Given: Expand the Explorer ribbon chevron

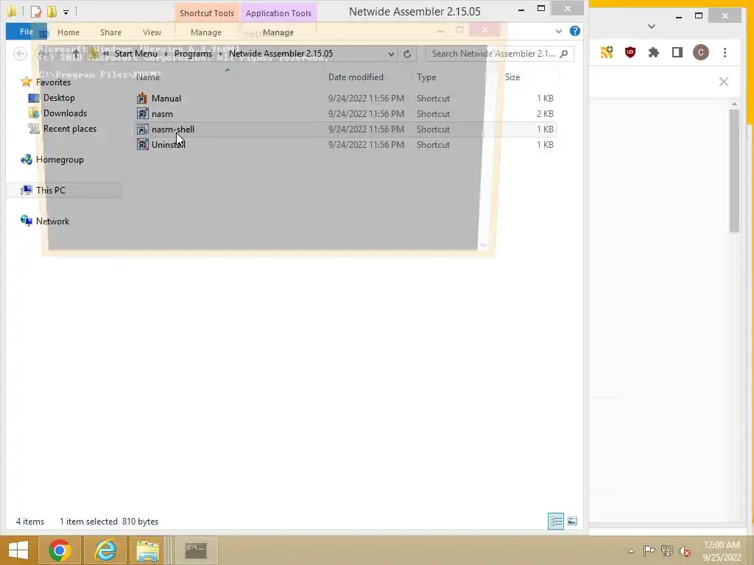Looking at the screenshot, I should pyautogui.click(x=558, y=31).
